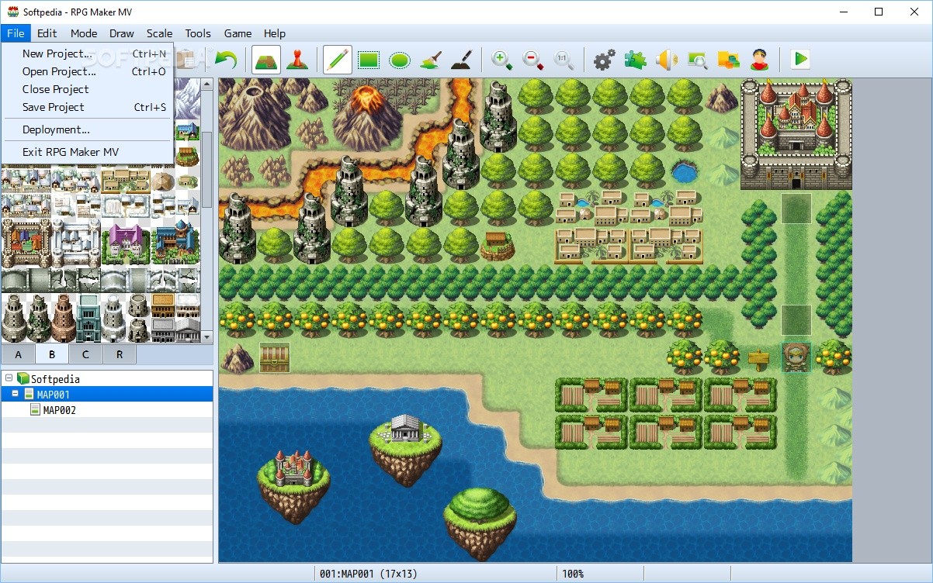
Task: Select the Flood Fill tool
Action: [x=431, y=60]
